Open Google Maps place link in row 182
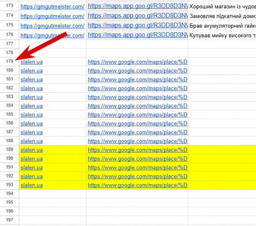Viewport: 256px width, 226px height. 137,88
